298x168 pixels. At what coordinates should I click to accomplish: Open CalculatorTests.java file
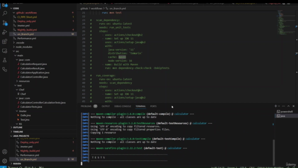point(31,107)
